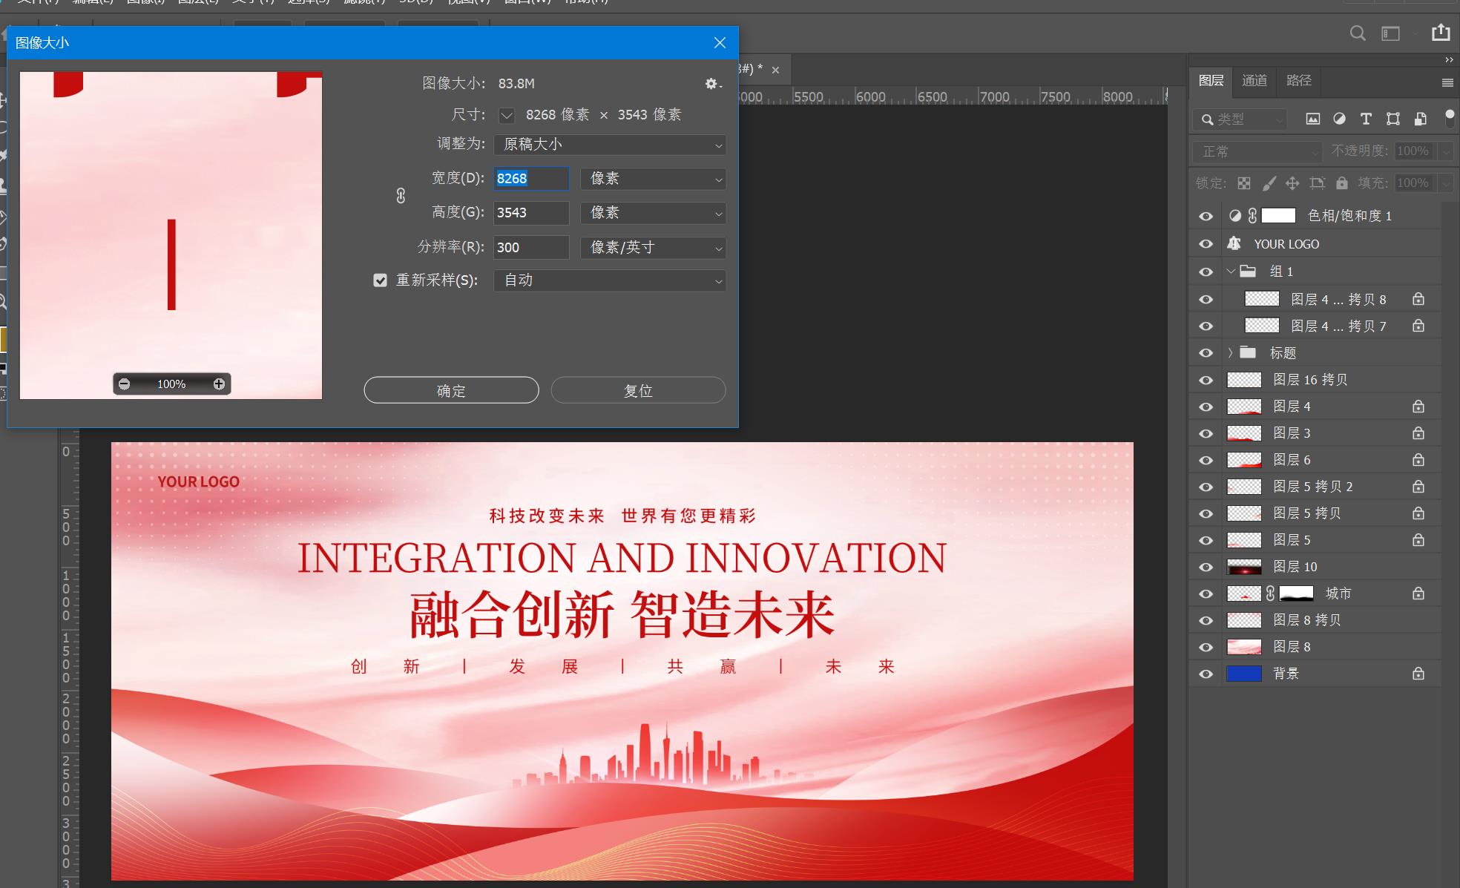Click lock image pixels brush icon
The width and height of the screenshot is (1460, 888).
[x=1269, y=183]
